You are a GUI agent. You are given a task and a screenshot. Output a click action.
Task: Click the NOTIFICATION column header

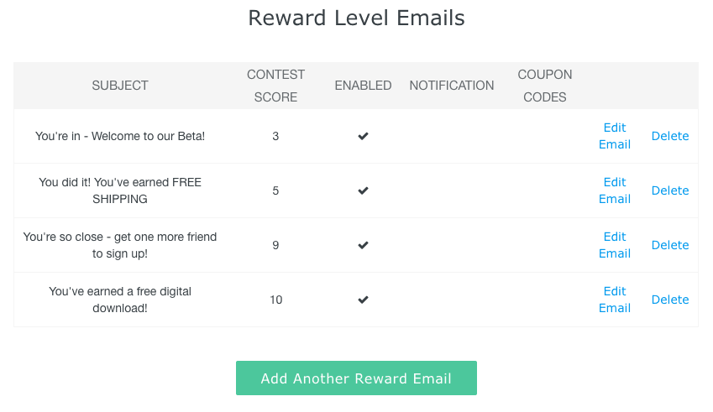(x=452, y=86)
